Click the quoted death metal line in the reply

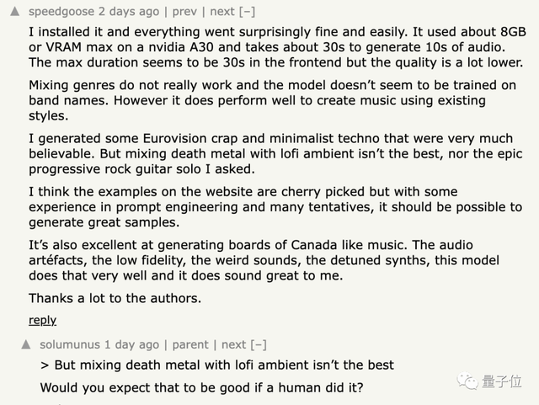[217, 365]
